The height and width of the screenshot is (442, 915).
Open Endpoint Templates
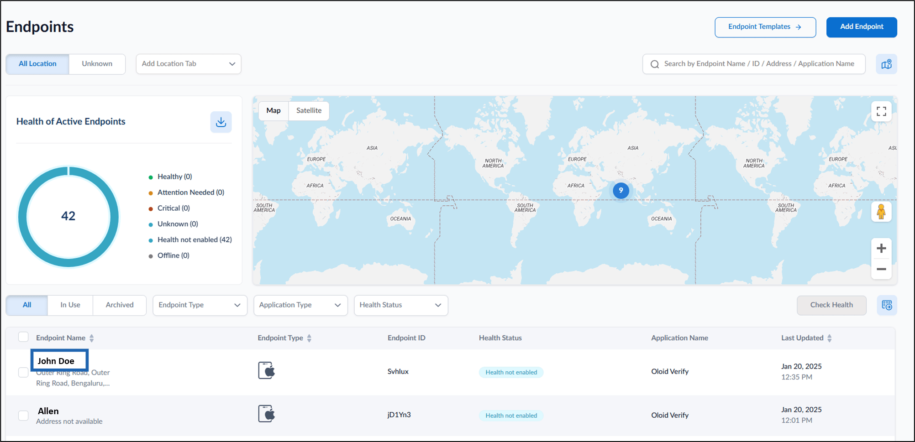[x=765, y=27]
